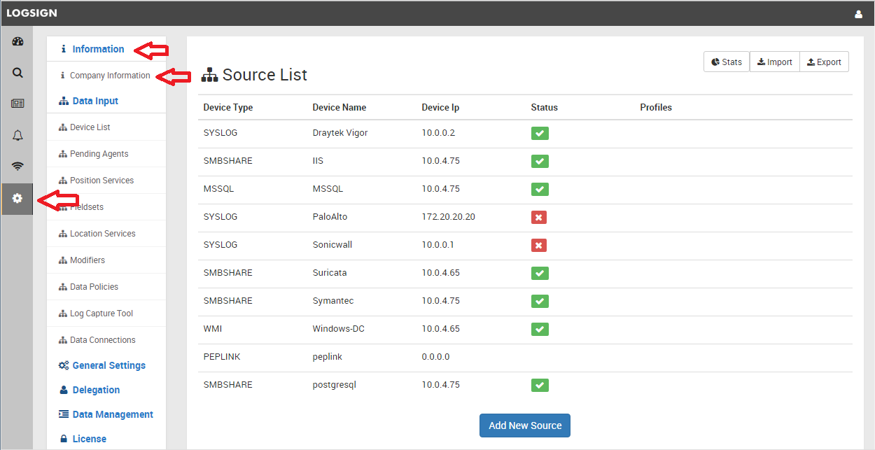Sort by Device Ip column header
This screenshot has height=450, width=875.
click(440, 108)
